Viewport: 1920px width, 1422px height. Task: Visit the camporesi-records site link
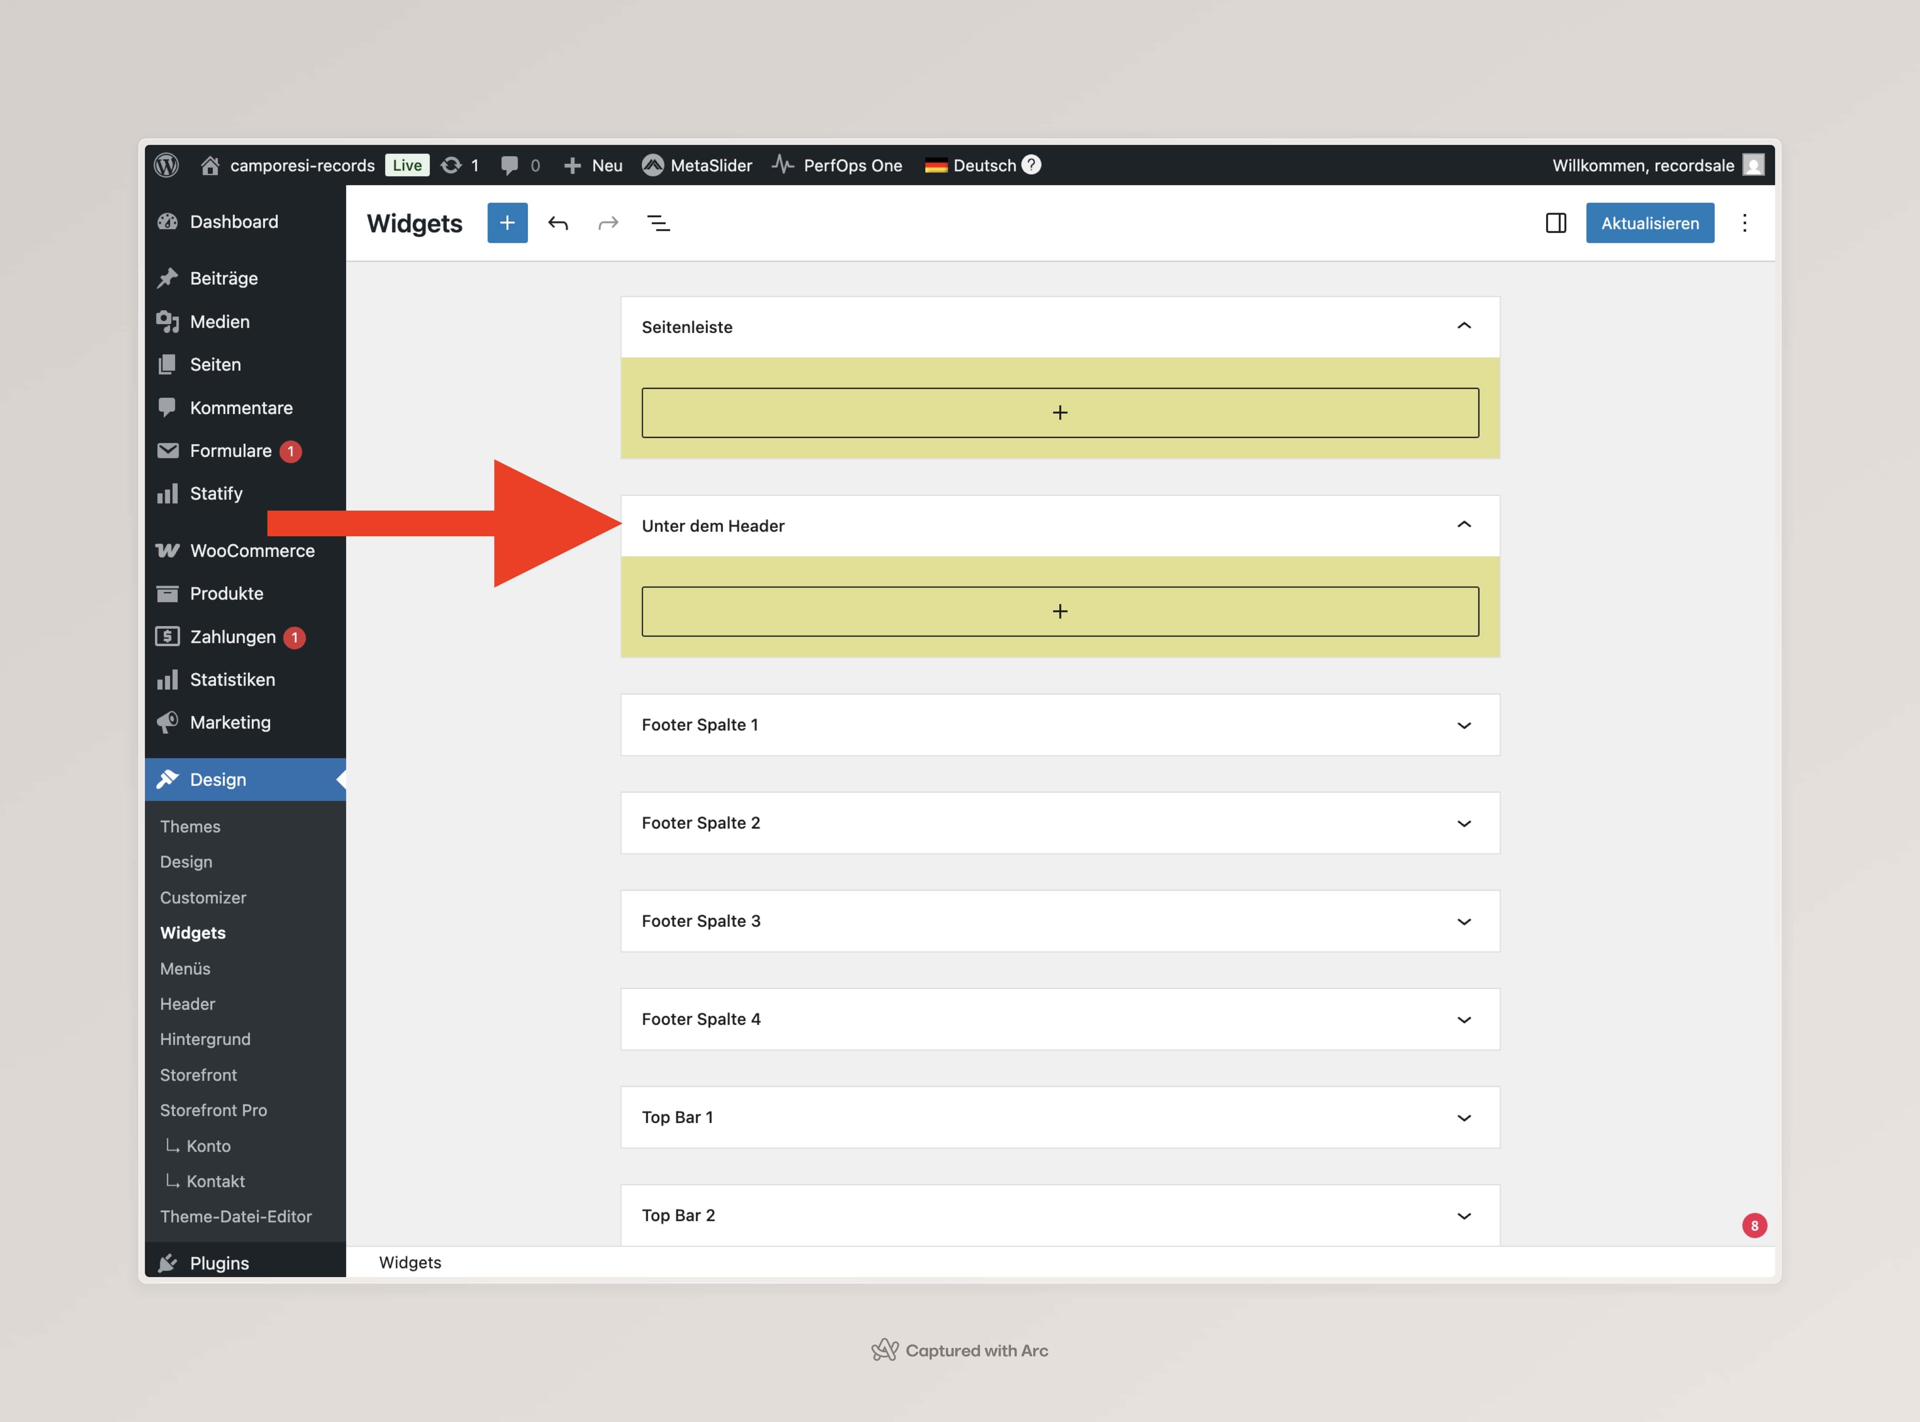288,165
